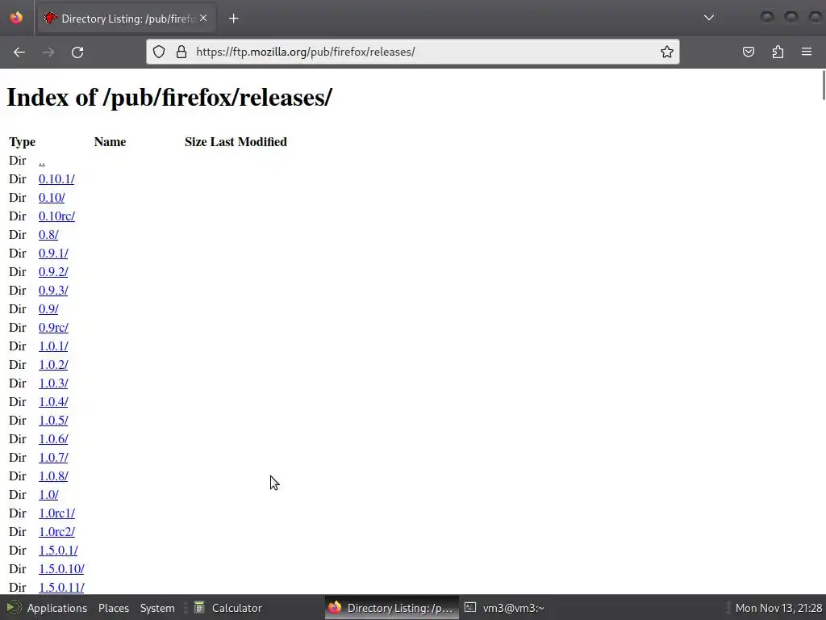Open the 1.0.8/ directory link
The width and height of the screenshot is (826, 620).
pyautogui.click(x=53, y=476)
